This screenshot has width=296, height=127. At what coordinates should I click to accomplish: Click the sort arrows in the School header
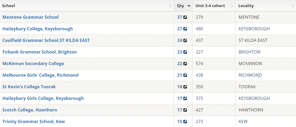(170, 6)
